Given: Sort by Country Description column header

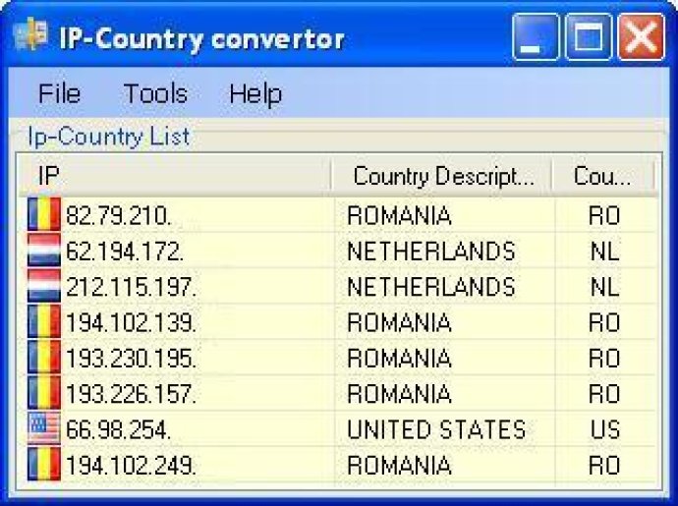Looking at the screenshot, I should tap(441, 176).
